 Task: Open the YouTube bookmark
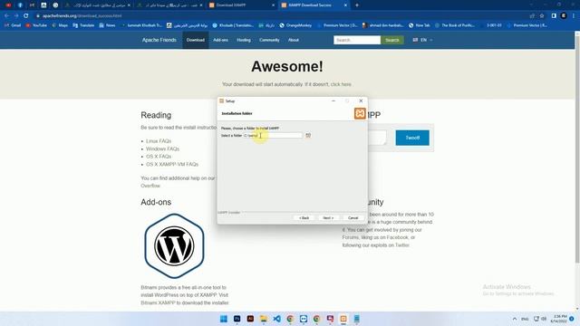click(x=36, y=25)
